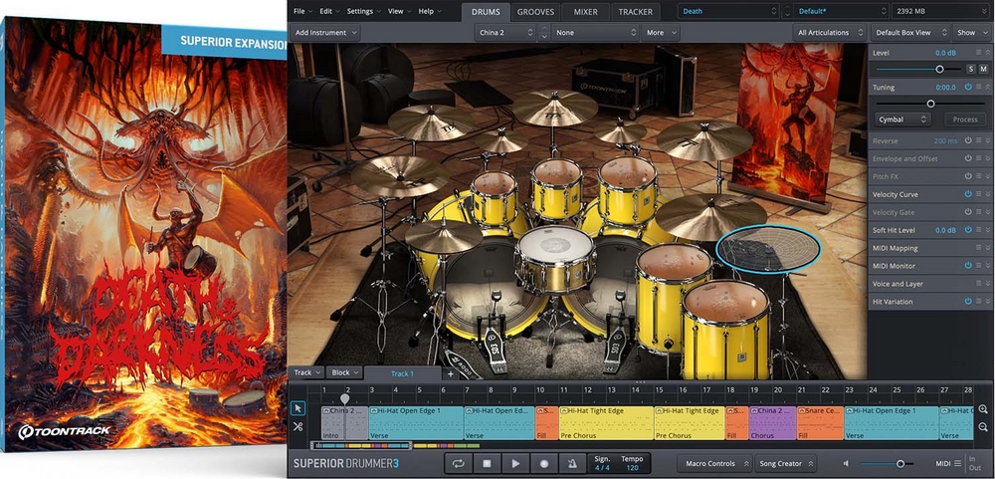Click the snare drum in the kit view
995x479 pixels.
(x=555, y=259)
